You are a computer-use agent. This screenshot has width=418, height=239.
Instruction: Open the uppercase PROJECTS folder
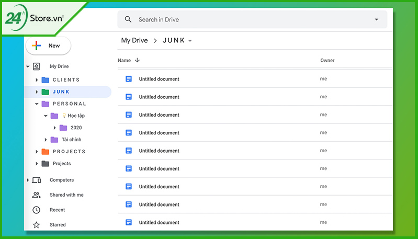pyautogui.click(x=69, y=152)
